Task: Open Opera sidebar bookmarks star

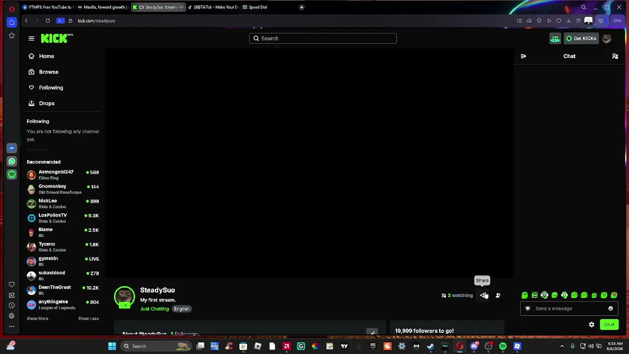Action: (12, 35)
